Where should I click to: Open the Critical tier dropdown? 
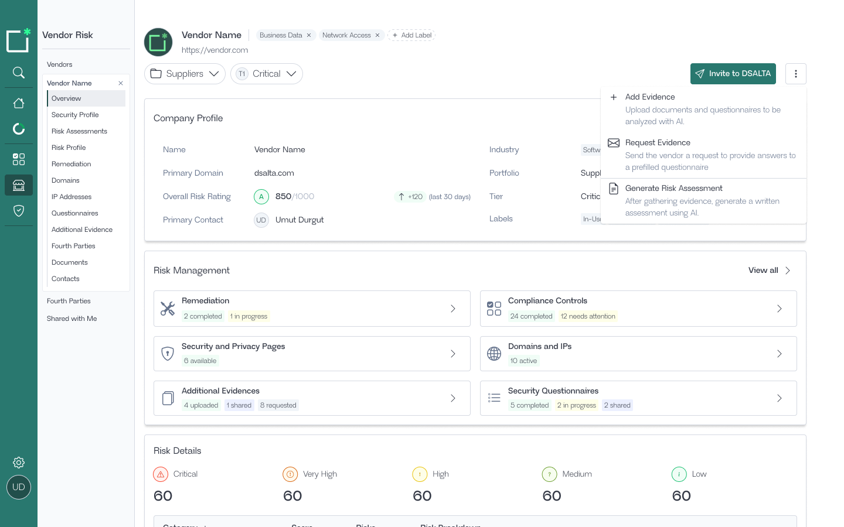point(267,74)
